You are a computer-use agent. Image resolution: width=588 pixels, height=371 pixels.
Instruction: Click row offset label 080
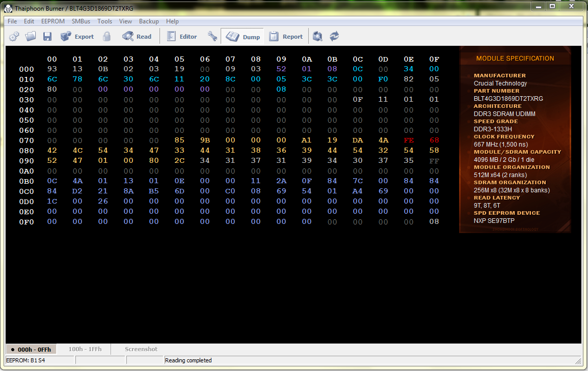26,151
